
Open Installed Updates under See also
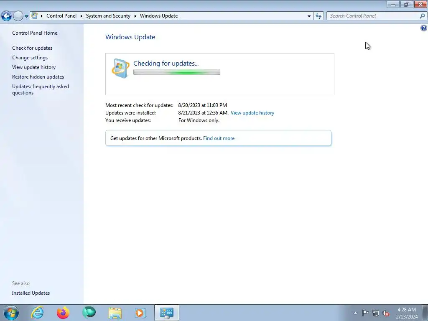pyautogui.click(x=31, y=293)
